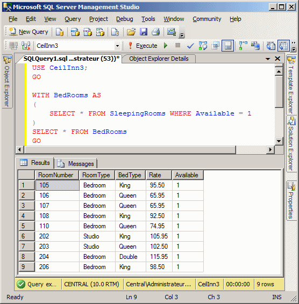Select row header number 6
Viewport: 299px width, 304px height.
point(26,236)
